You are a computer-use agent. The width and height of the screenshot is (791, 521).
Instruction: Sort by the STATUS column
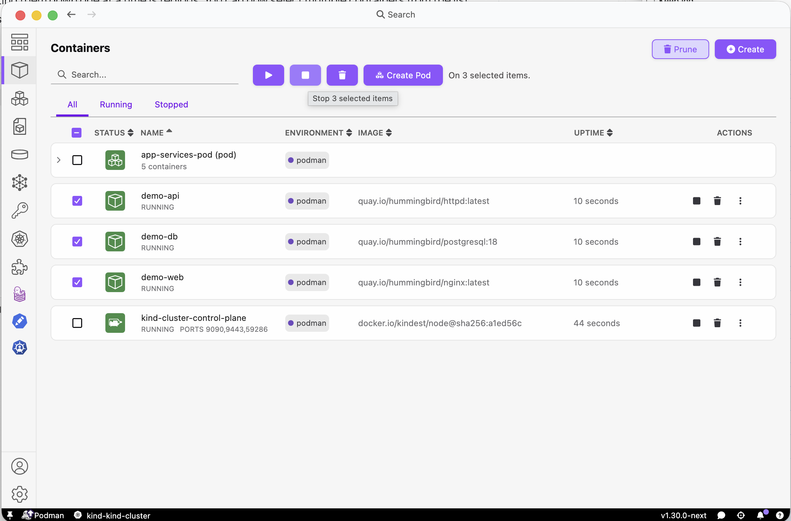coord(114,133)
